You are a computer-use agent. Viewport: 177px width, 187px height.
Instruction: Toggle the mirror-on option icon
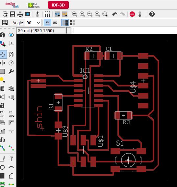(x=72, y=23)
